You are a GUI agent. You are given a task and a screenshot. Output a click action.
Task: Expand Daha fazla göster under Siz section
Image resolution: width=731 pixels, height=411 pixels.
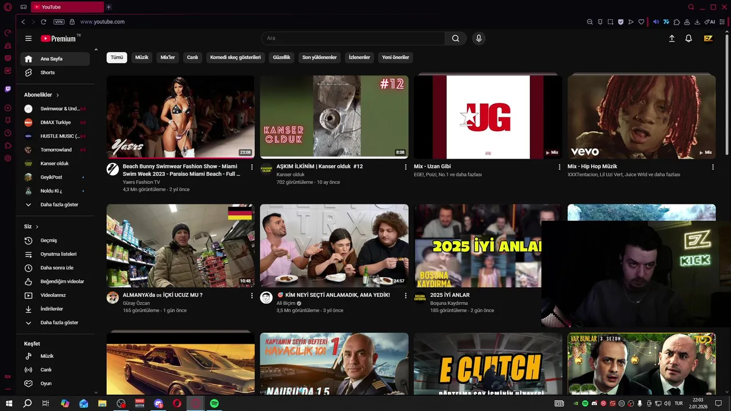point(55,323)
